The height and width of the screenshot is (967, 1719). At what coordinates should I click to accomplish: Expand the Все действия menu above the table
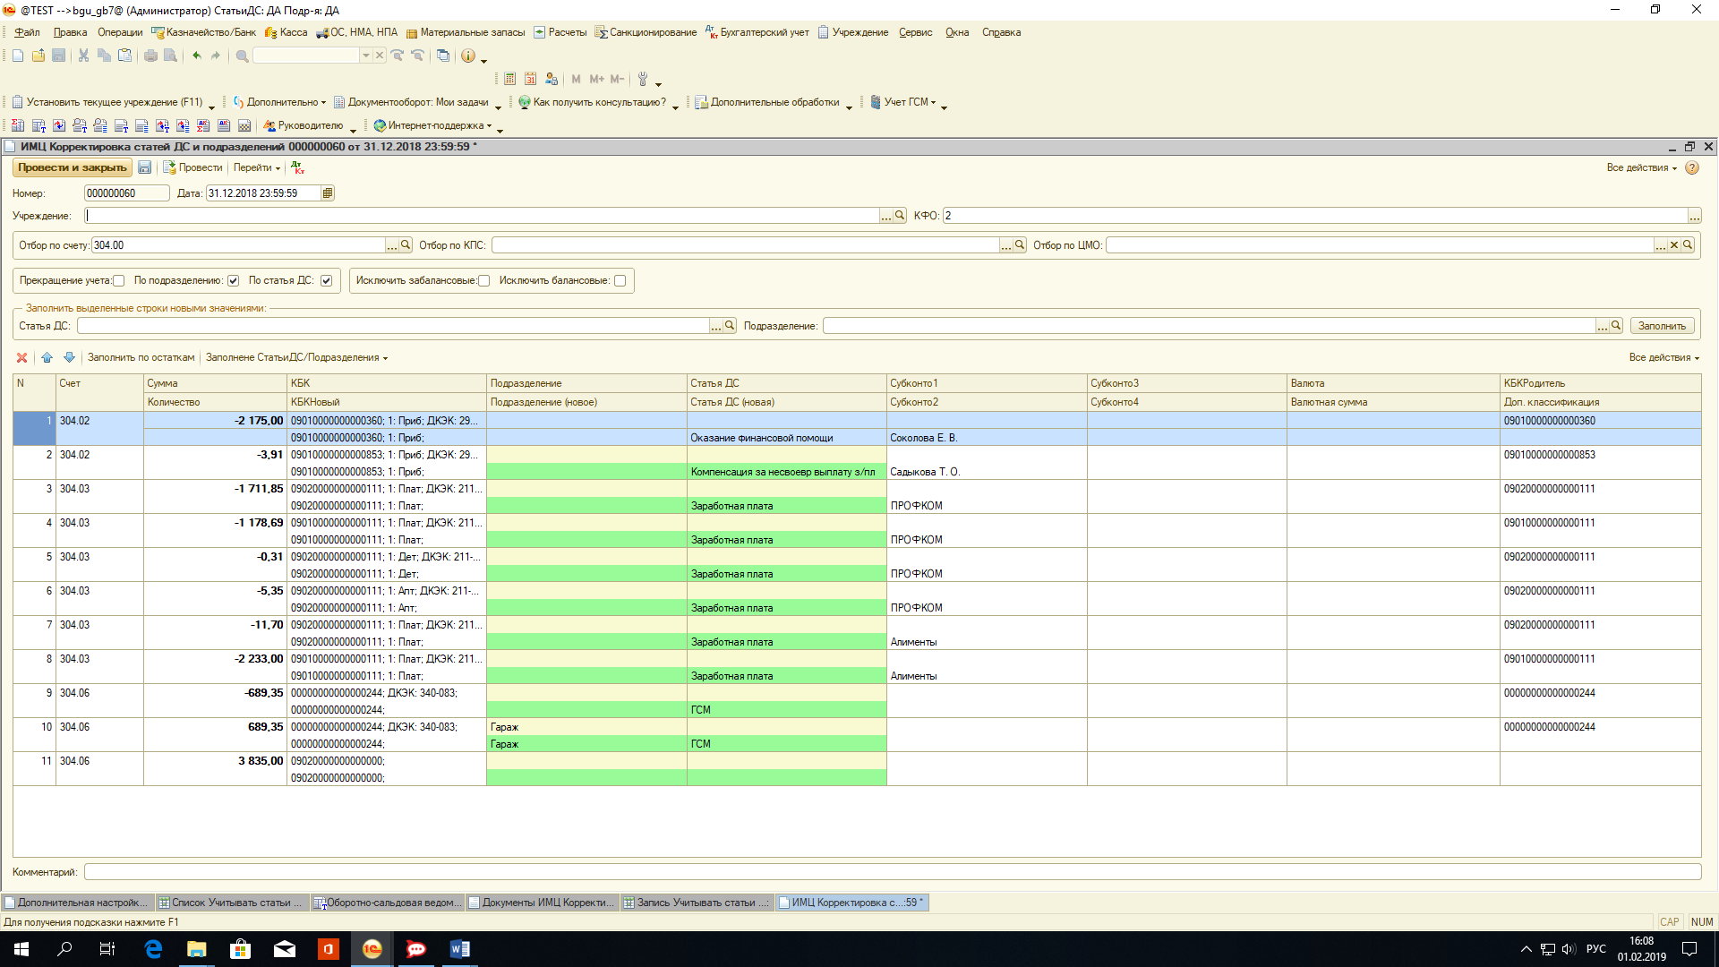[x=1663, y=357]
